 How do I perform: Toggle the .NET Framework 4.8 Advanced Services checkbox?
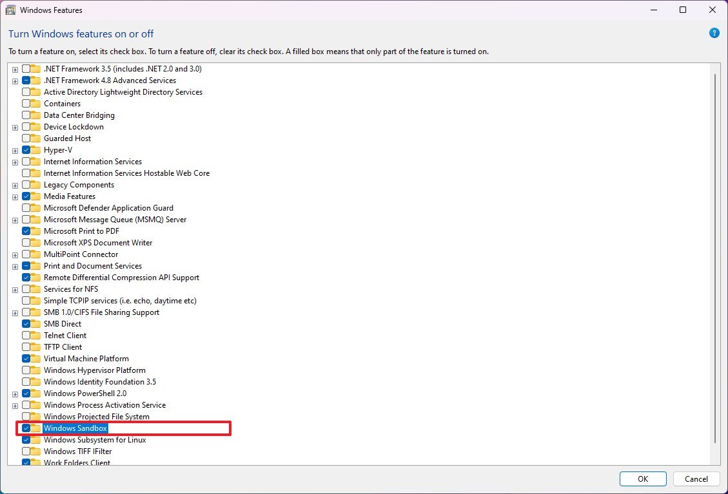click(26, 81)
